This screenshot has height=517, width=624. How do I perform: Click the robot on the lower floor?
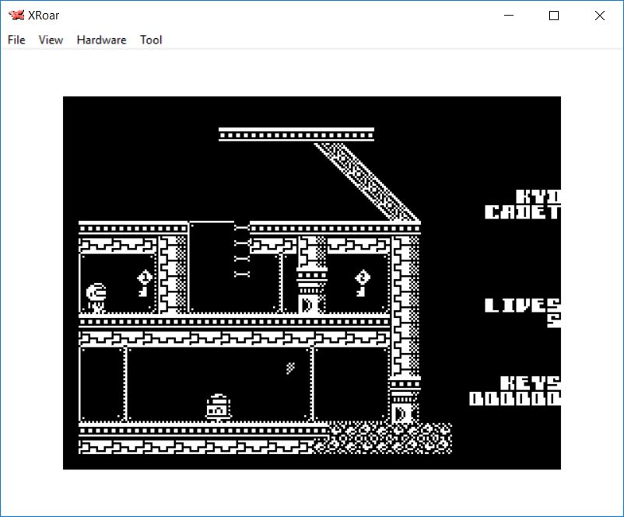(218, 407)
